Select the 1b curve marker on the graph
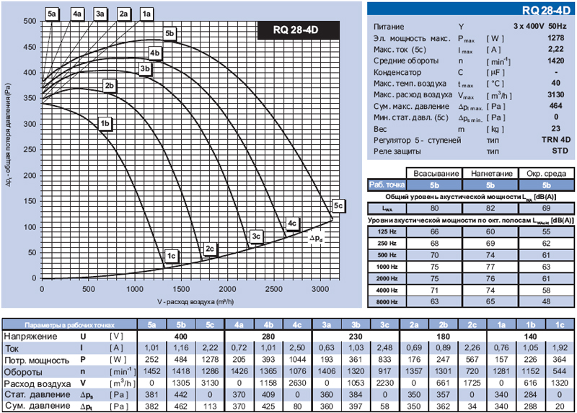Screen dimensions: 577x413 [x=105, y=124]
